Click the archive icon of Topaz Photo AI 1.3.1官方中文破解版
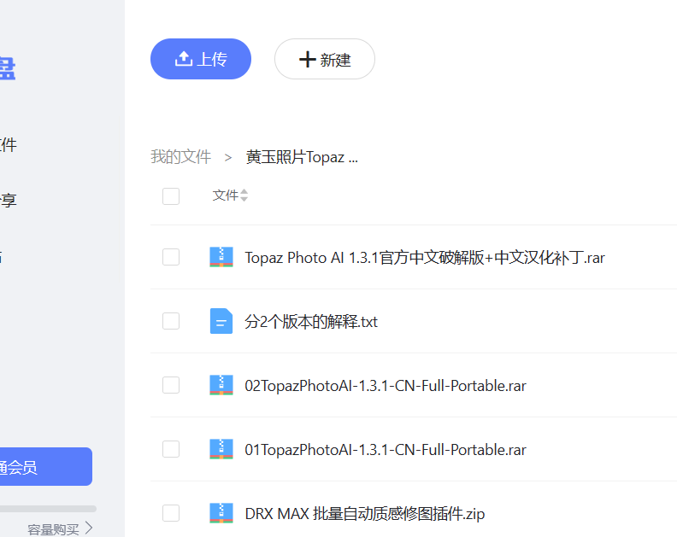 point(221,257)
